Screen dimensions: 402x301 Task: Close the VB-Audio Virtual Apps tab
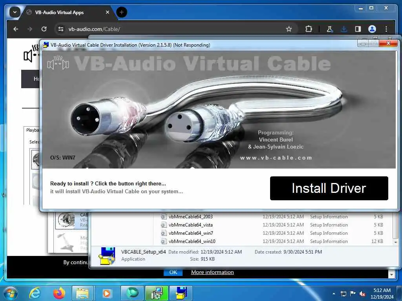108,12
